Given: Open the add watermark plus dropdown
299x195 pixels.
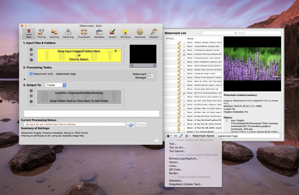Looking at the screenshot, I should tap(169, 136).
